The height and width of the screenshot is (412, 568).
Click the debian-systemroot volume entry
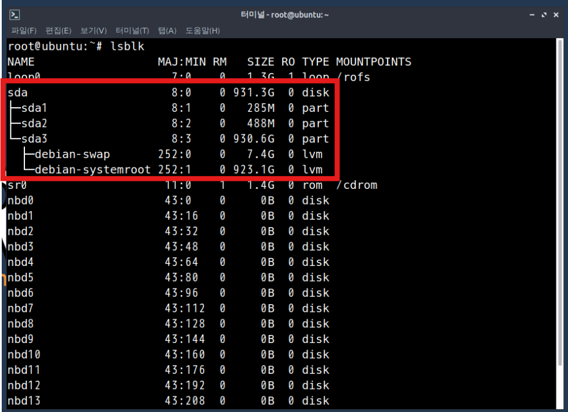click(92, 170)
